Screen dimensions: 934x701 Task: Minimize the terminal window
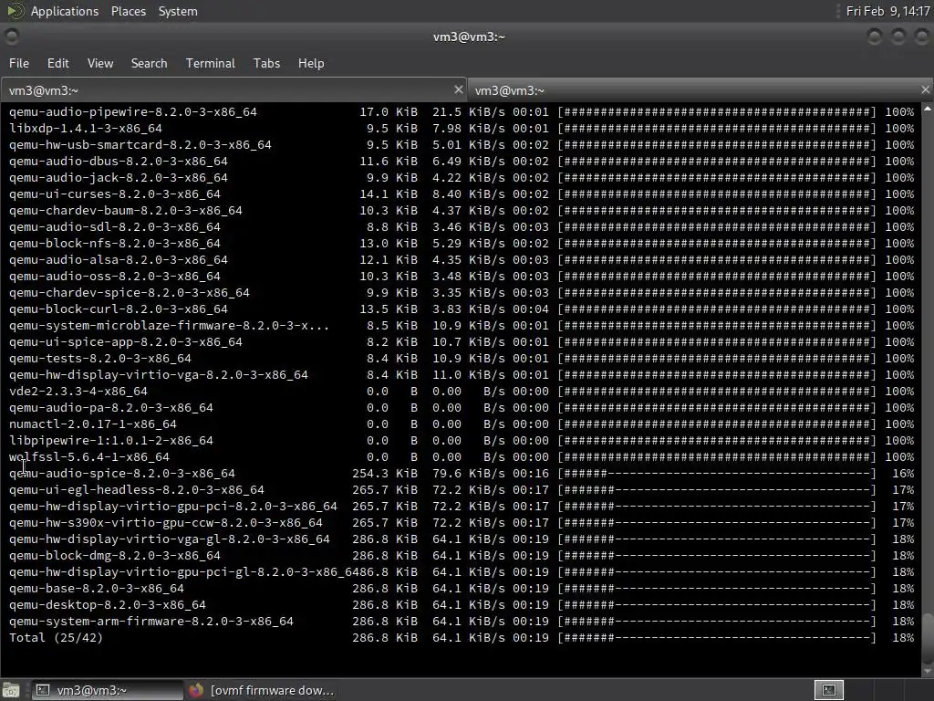click(875, 37)
